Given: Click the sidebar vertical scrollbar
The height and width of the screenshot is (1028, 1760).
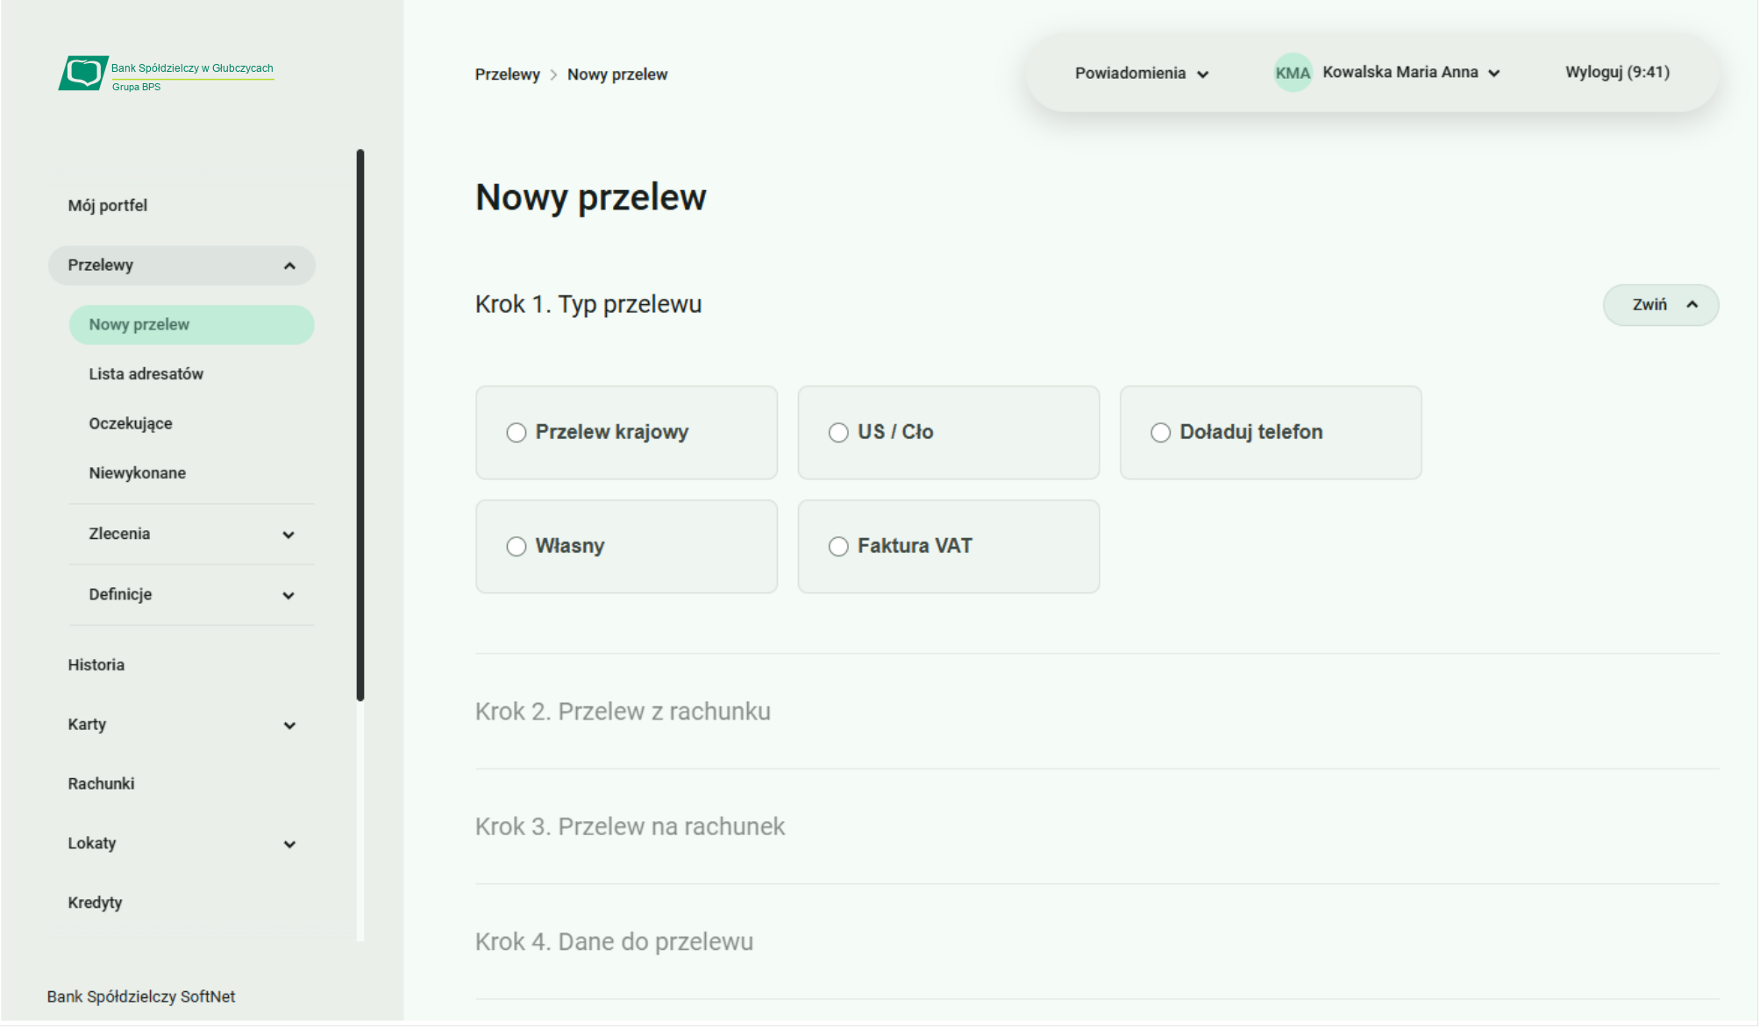Looking at the screenshot, I should point(360,425).
